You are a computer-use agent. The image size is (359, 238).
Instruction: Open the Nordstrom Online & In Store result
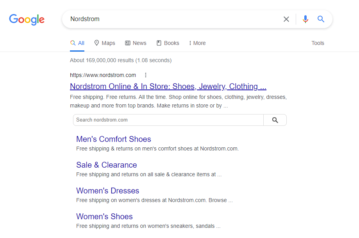pos(168,86)
